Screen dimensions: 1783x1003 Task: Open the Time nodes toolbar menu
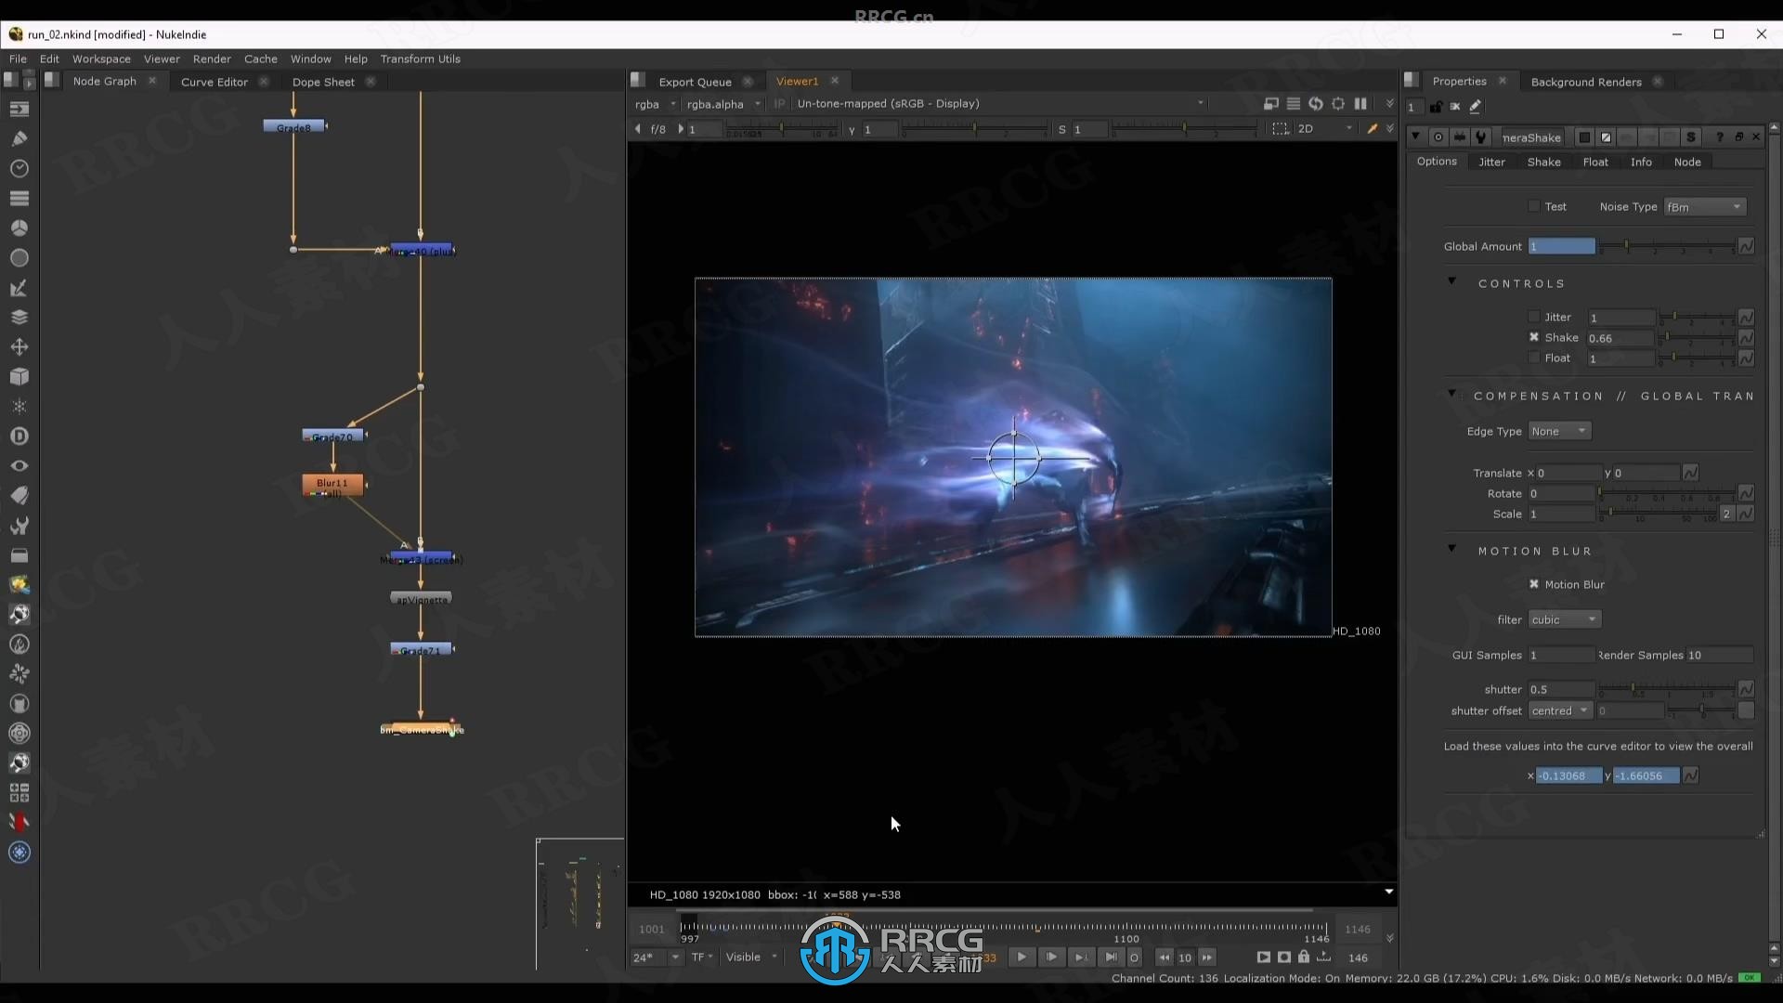19,168
